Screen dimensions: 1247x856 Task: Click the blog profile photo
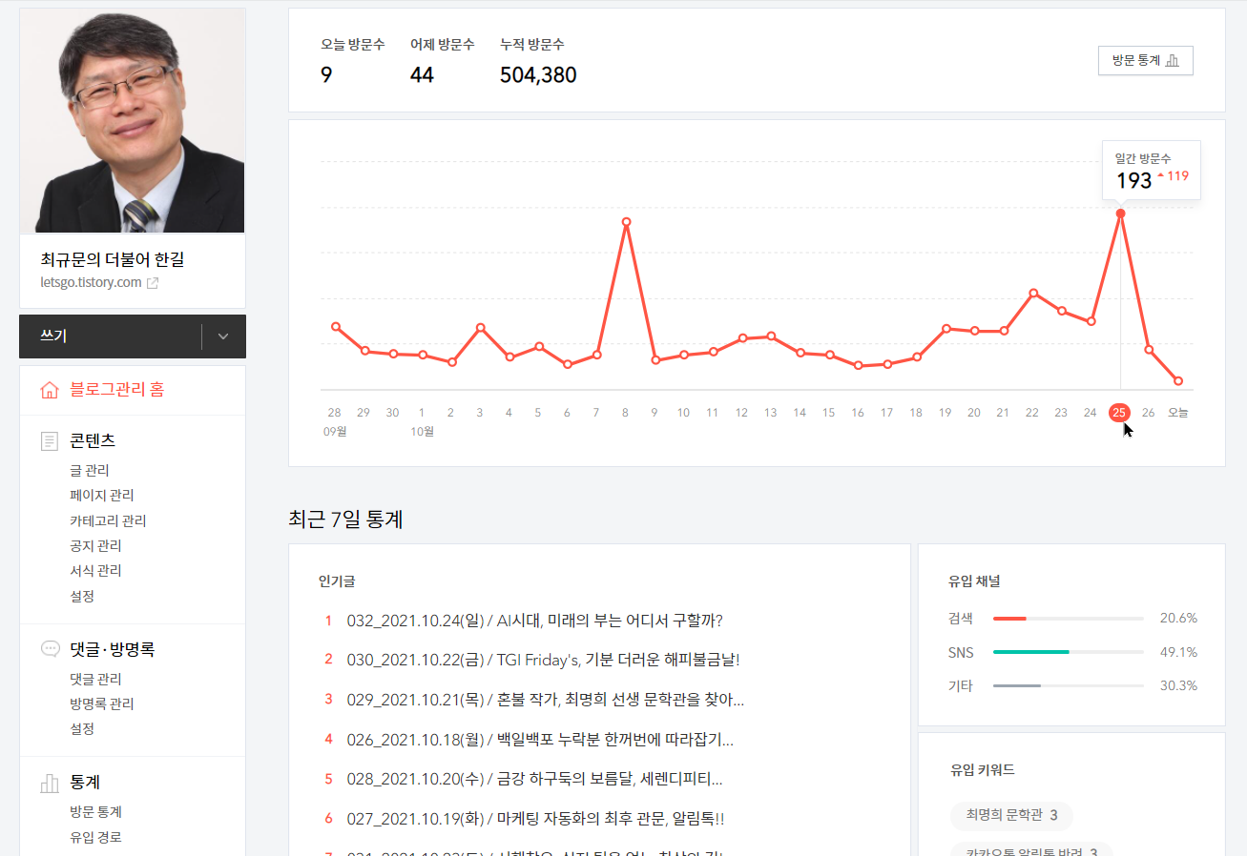[x=133, y=121]
